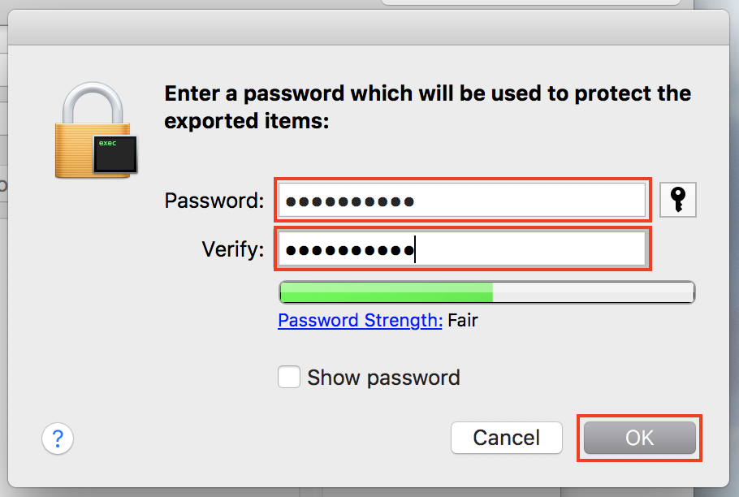Click the Password: field label
The image size is (739, 497).
tap(214, 201)
